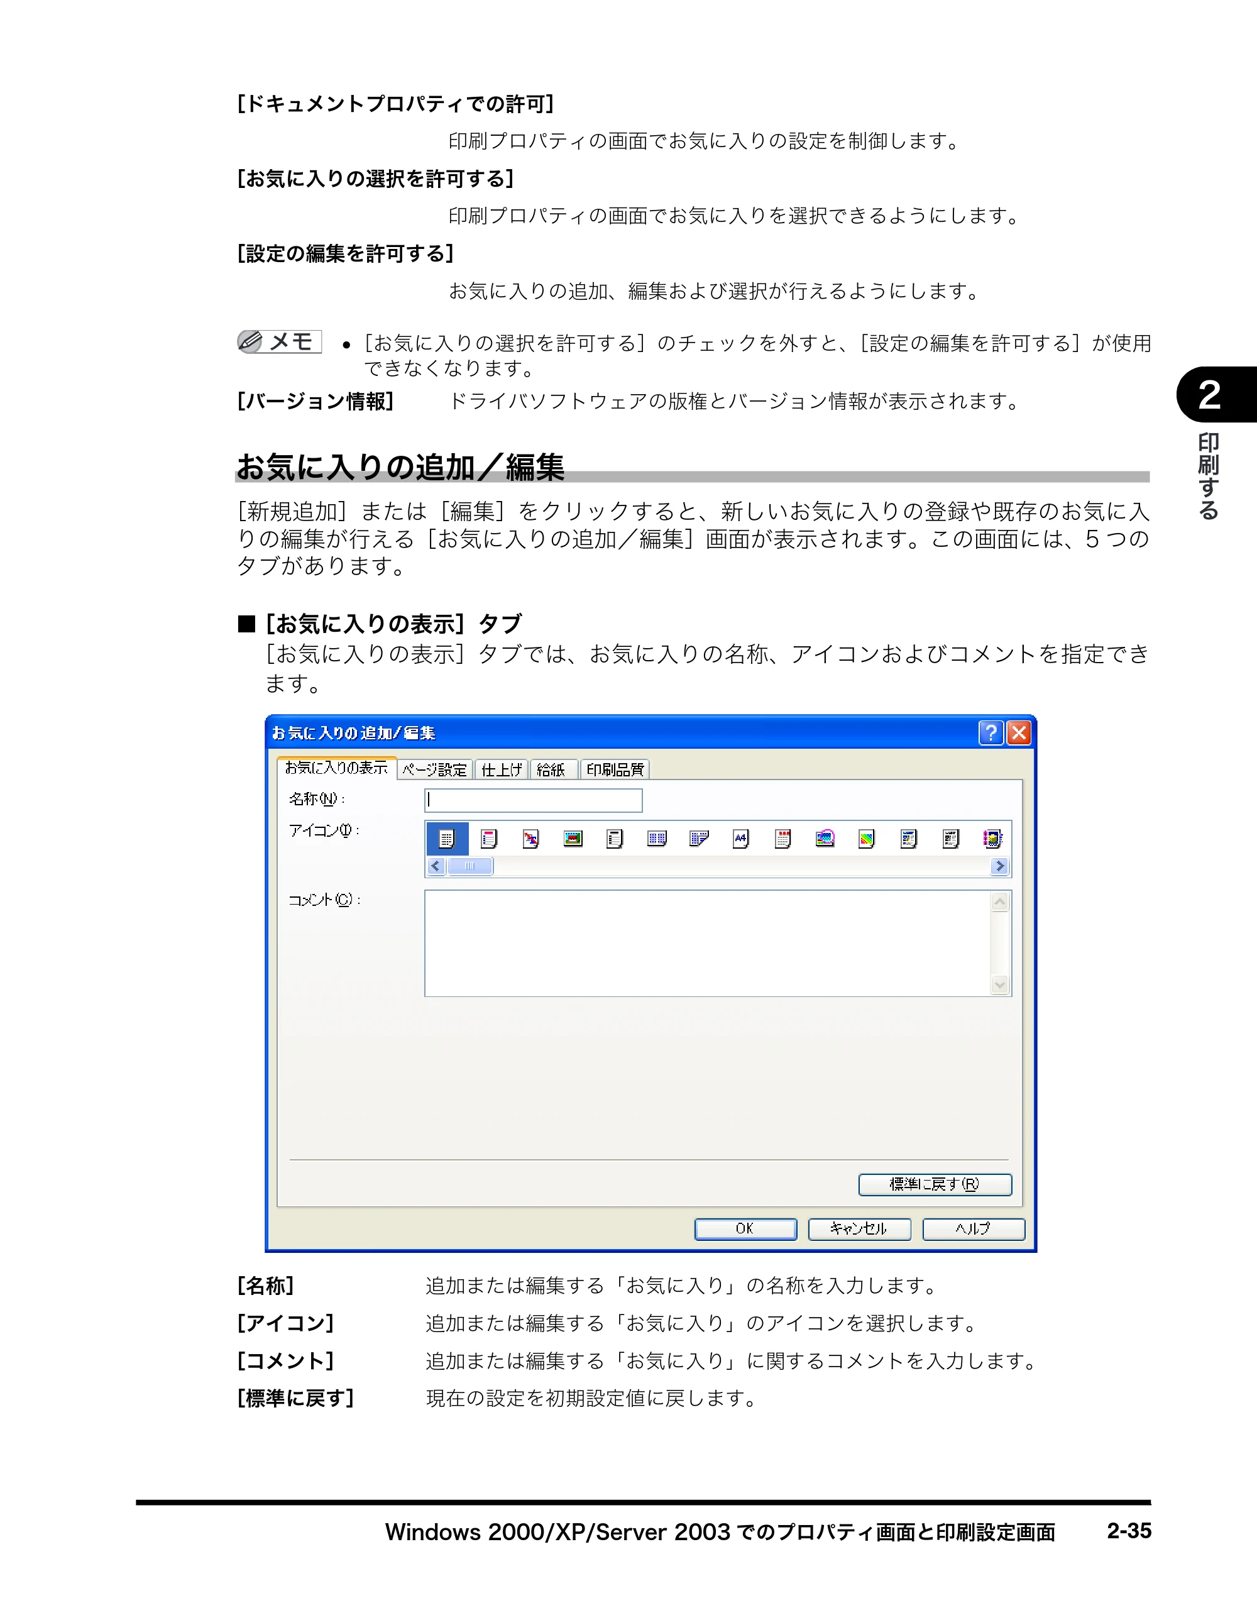Click left arrow of icon list scrollbar
Viewport: 1257px width, 1620px height.
pos(436,866)
